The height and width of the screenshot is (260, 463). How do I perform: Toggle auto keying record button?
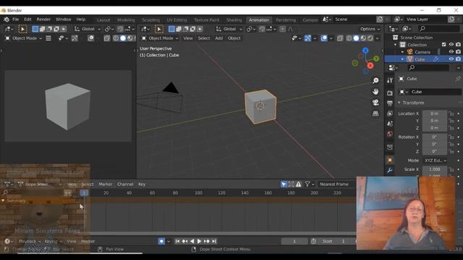161,241
